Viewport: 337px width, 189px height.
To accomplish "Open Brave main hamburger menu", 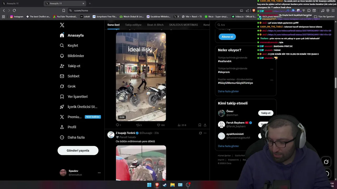I will 333,10.
